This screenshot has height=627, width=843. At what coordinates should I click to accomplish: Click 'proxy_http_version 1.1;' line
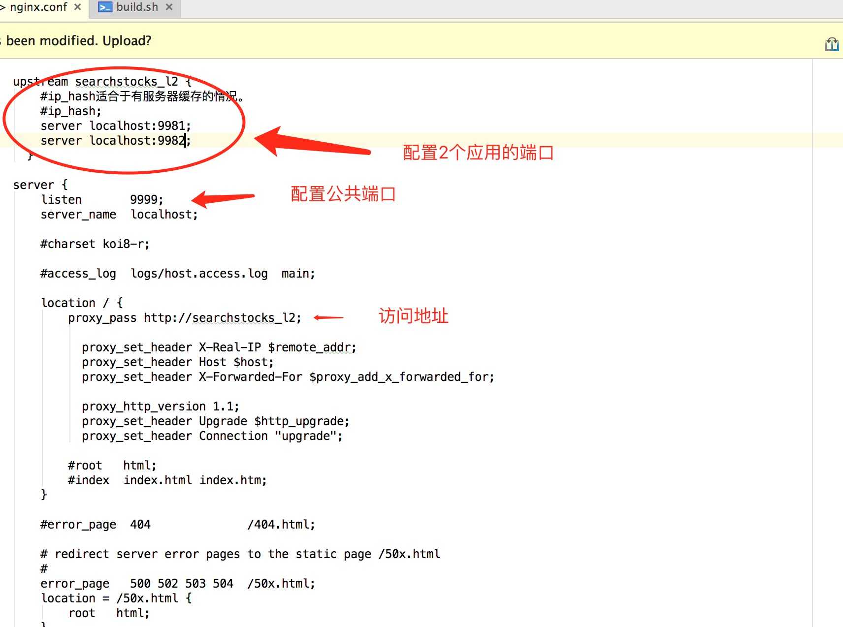coord(161,407)
